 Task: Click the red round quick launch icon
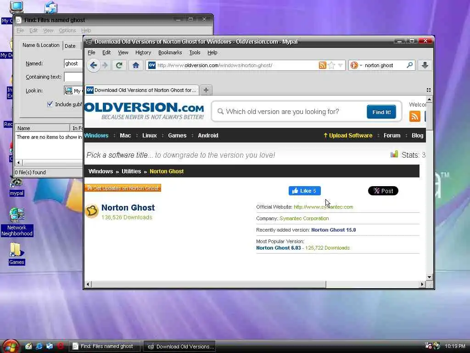[60, 346]
